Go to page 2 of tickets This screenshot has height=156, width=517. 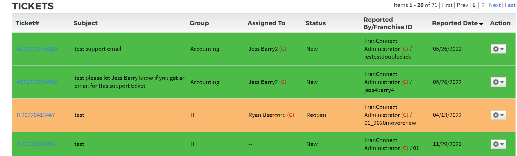(x=483, y=5)
